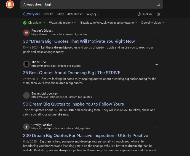Click the Reader's Digest favicon
Image resolution: width=190 pixels, height=156 pixels.
point(26,33)
